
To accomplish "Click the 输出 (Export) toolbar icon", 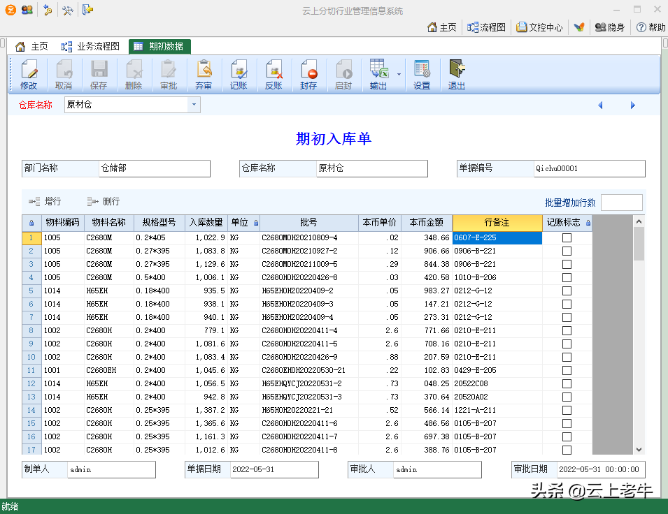I will pos(378,75).
